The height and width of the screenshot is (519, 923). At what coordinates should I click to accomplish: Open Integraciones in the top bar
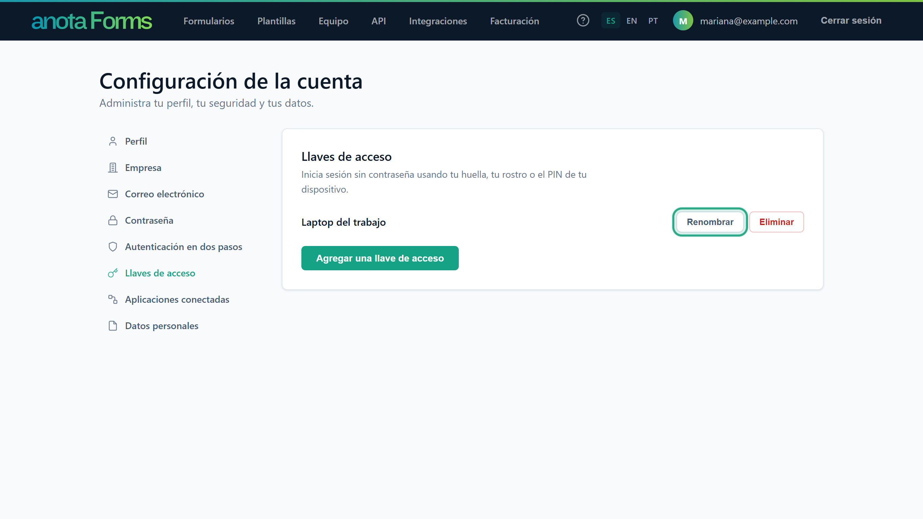click(x=438, y=21)
